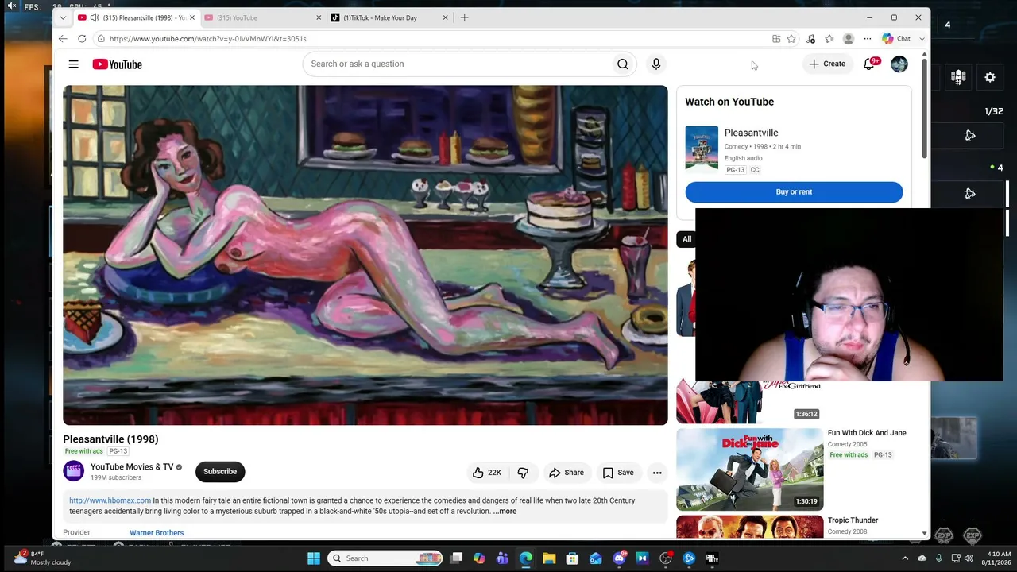Close the TikTok tab
The image size is (1017, 572).
click(x=445, y=17)
